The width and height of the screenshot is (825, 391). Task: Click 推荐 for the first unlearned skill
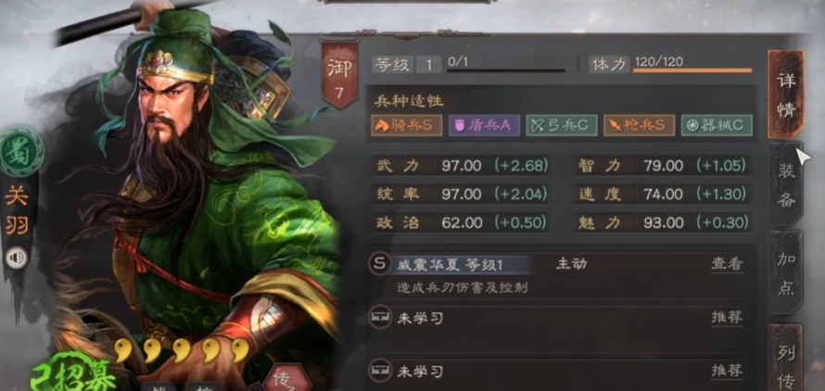pyautogui.click(x=727, y=318)
